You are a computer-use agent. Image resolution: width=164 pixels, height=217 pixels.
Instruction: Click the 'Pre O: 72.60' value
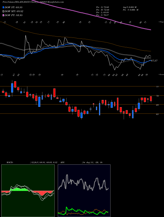(x=103, y=7)
